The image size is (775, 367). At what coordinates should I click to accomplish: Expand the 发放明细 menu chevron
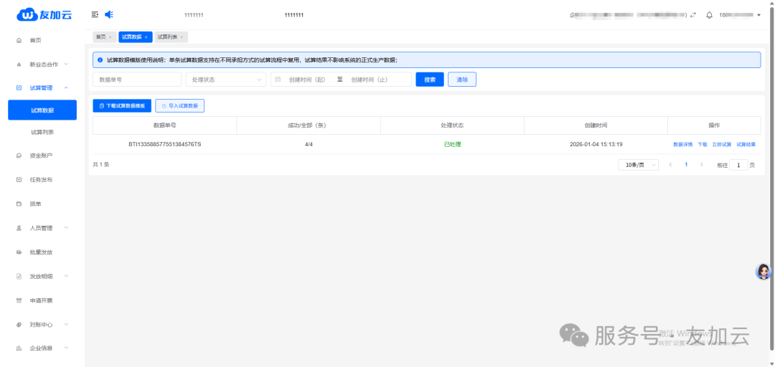pyautogui.click(x=66, y=276)
